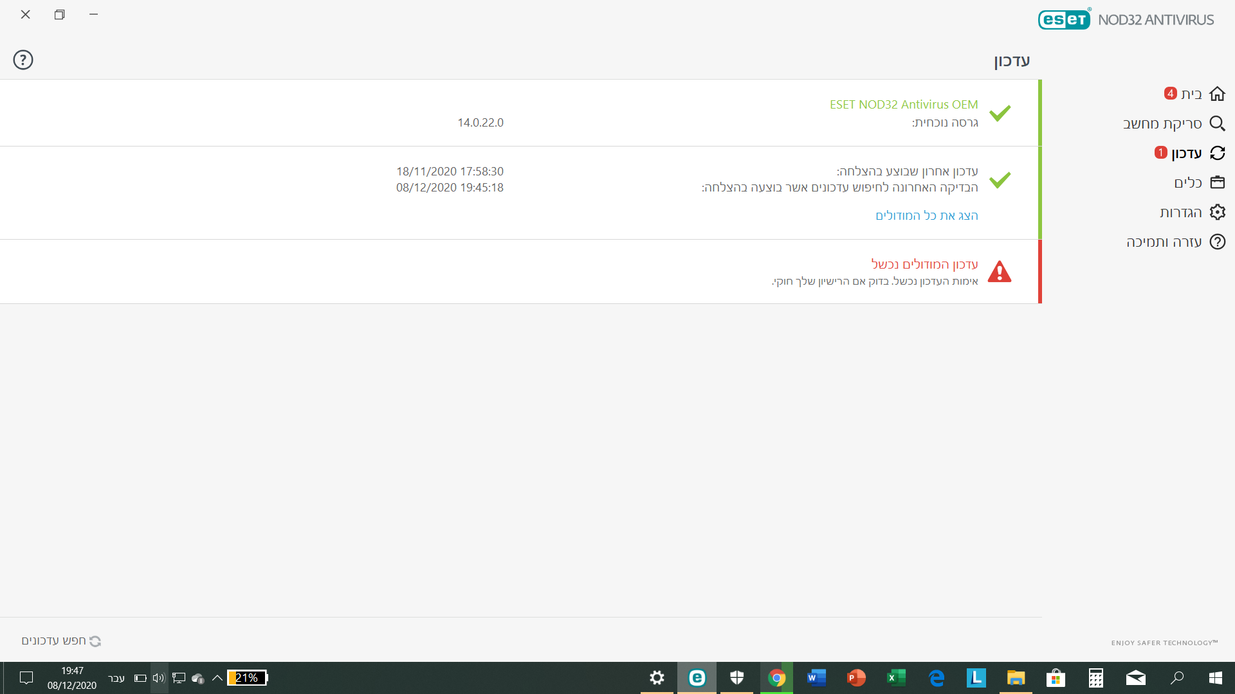Click the red warning triangle icon
The image size is (1235, 694).
(x=1000, y=272)
